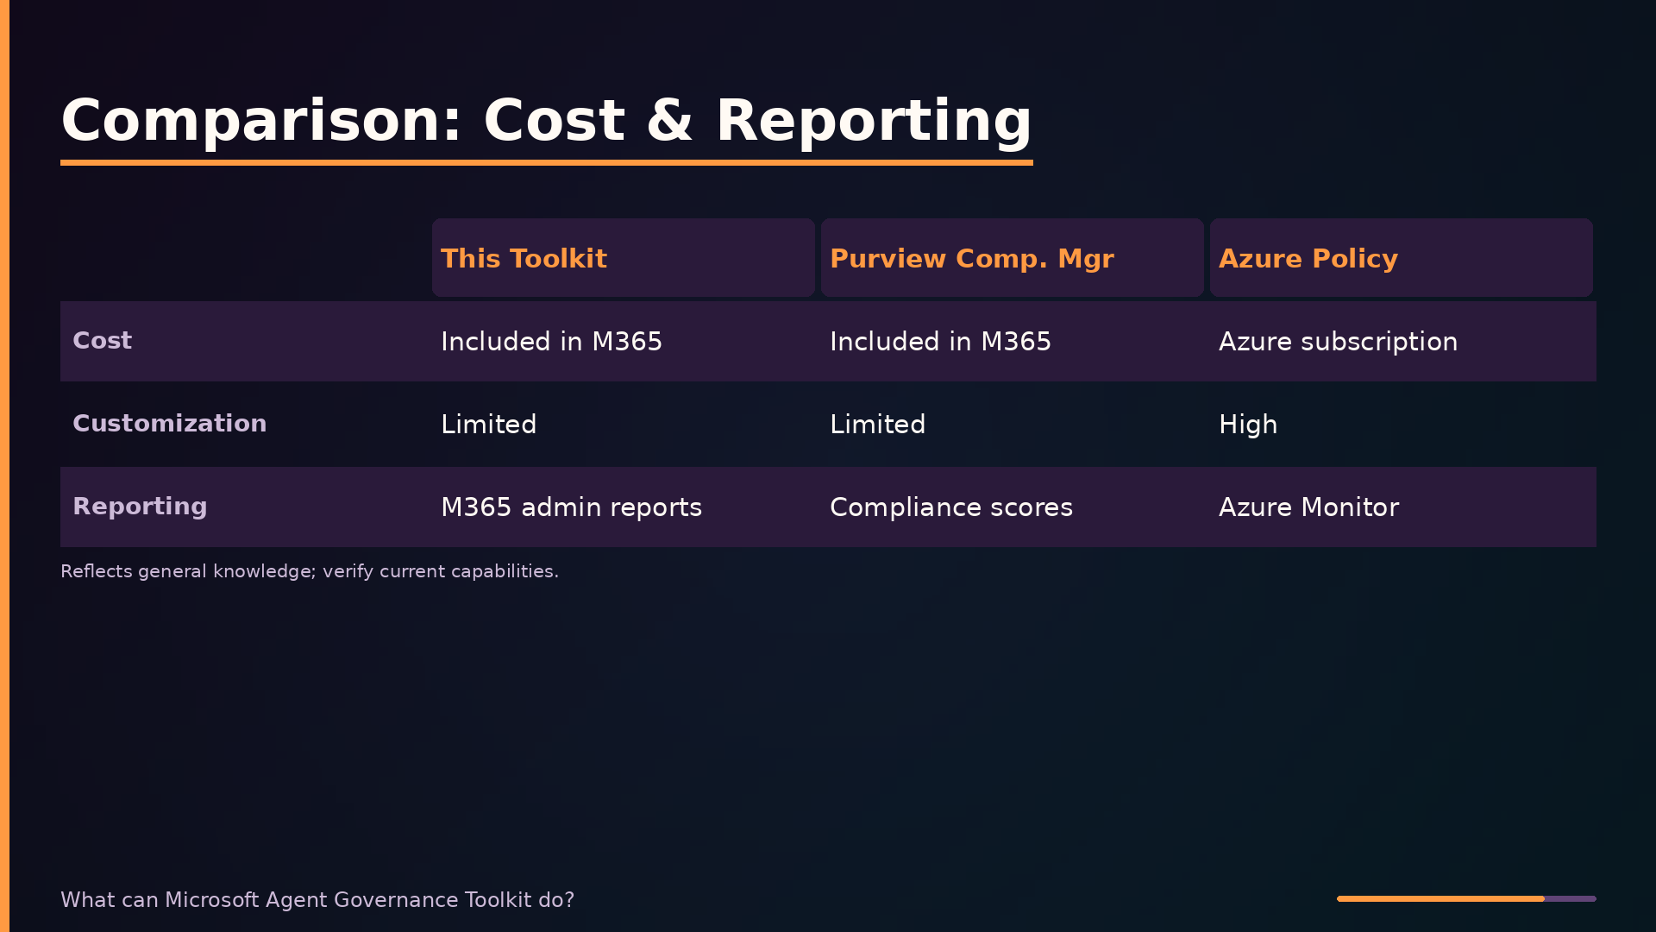Viewport: 1656px width, 932px height.
Task: Select the 'This Toolkit' column header
Action: pyautogui.click(x=623, y=258)
